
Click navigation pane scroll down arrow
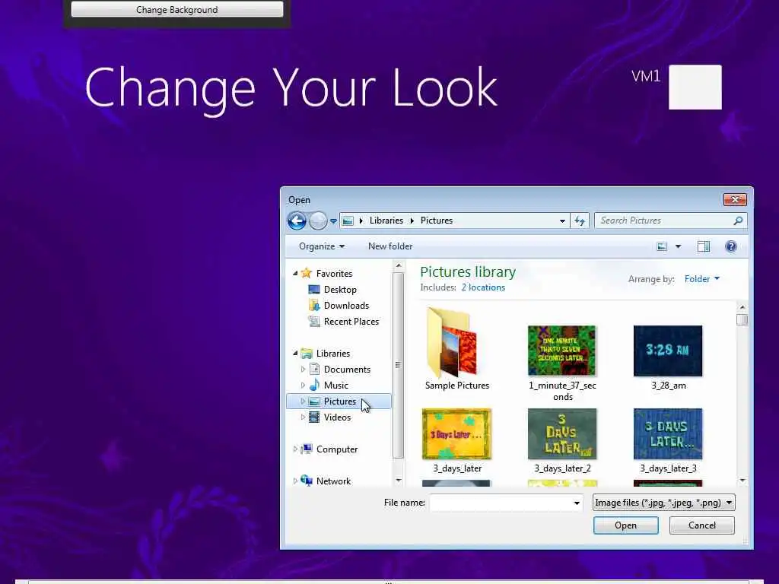pyautogui.click(x=398, y=481)
